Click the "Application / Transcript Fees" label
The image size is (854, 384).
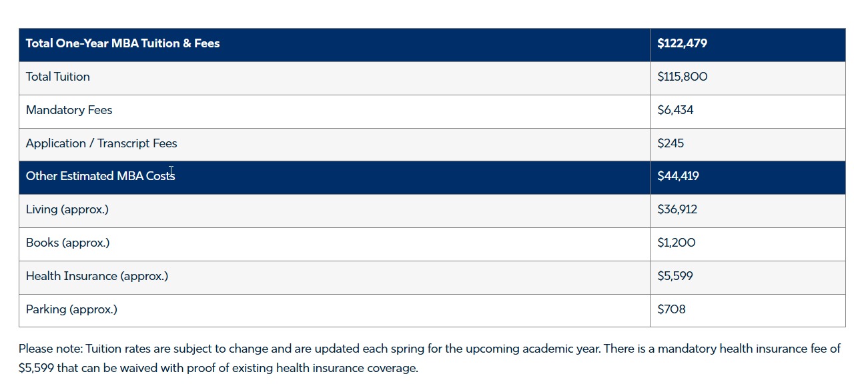click(101, 143)
